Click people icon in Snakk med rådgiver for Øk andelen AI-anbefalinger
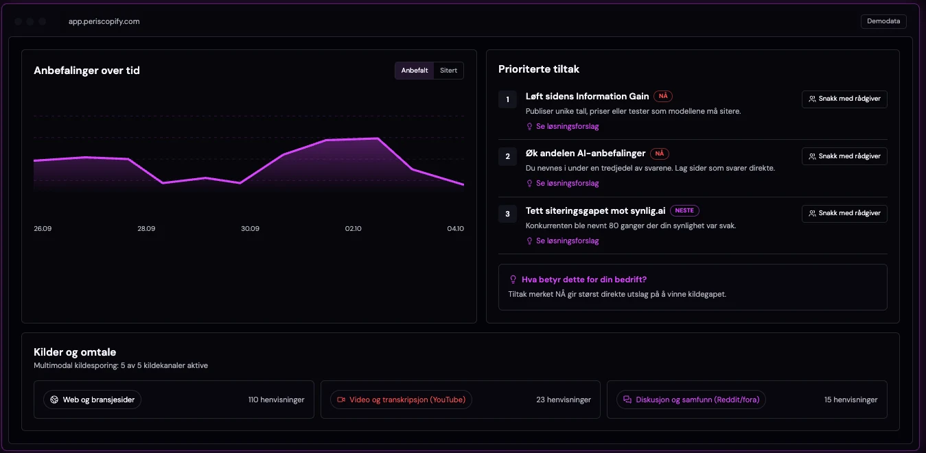The width and height of the screenshot is (926, 453). pos(813,156)
